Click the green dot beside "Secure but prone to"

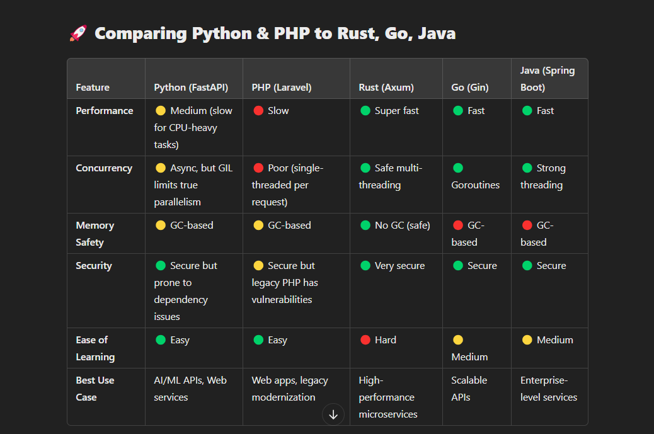tap(161, 266)
